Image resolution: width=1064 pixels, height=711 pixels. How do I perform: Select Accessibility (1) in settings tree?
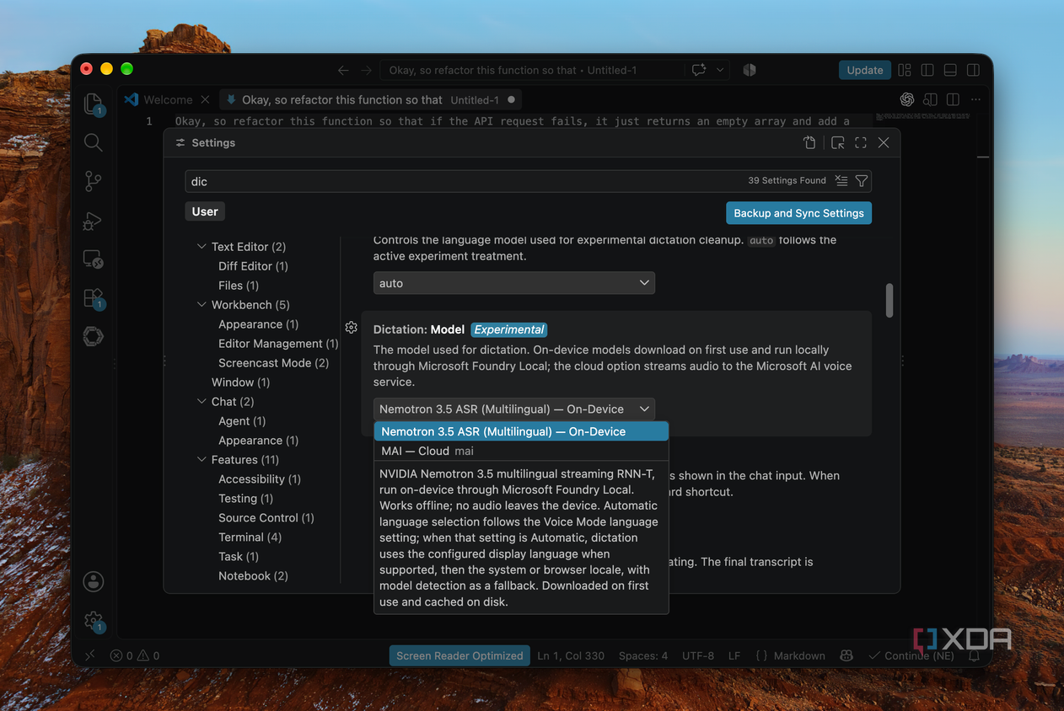[x=260, y=479]
